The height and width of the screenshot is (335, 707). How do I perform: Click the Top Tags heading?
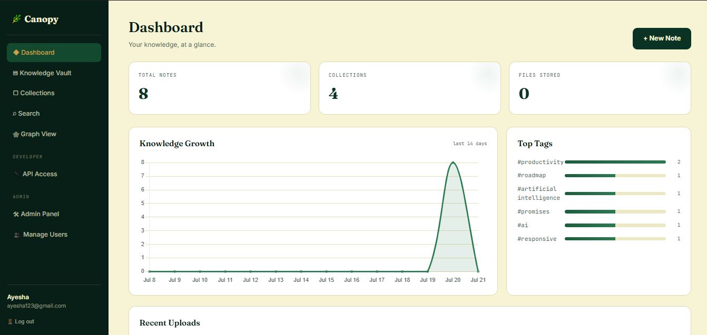pos(535,144)
